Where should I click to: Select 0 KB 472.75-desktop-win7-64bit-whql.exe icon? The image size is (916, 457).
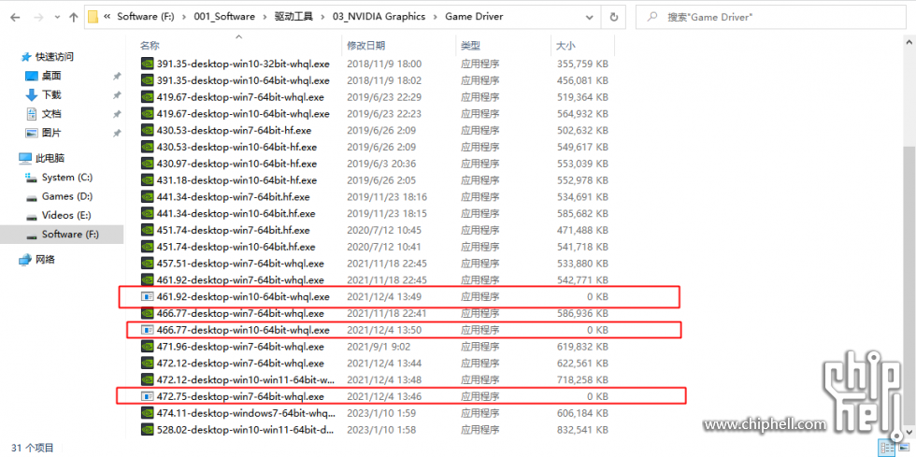148,397
